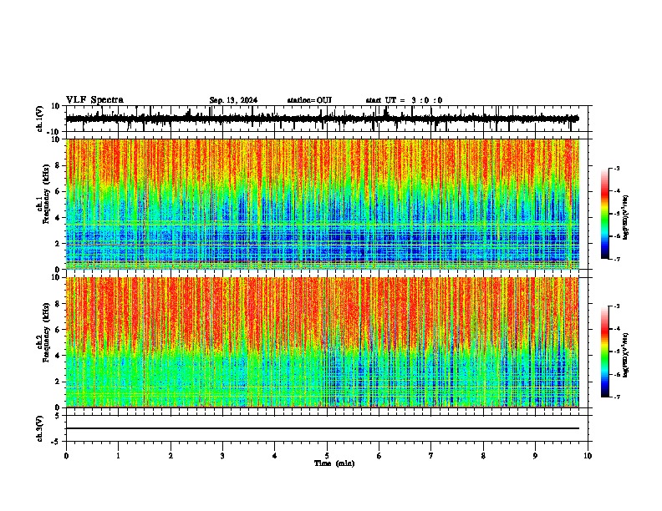
Task: Click the ch.1 "Frequency (kHz)" axis label
Action: pos(46,195)
